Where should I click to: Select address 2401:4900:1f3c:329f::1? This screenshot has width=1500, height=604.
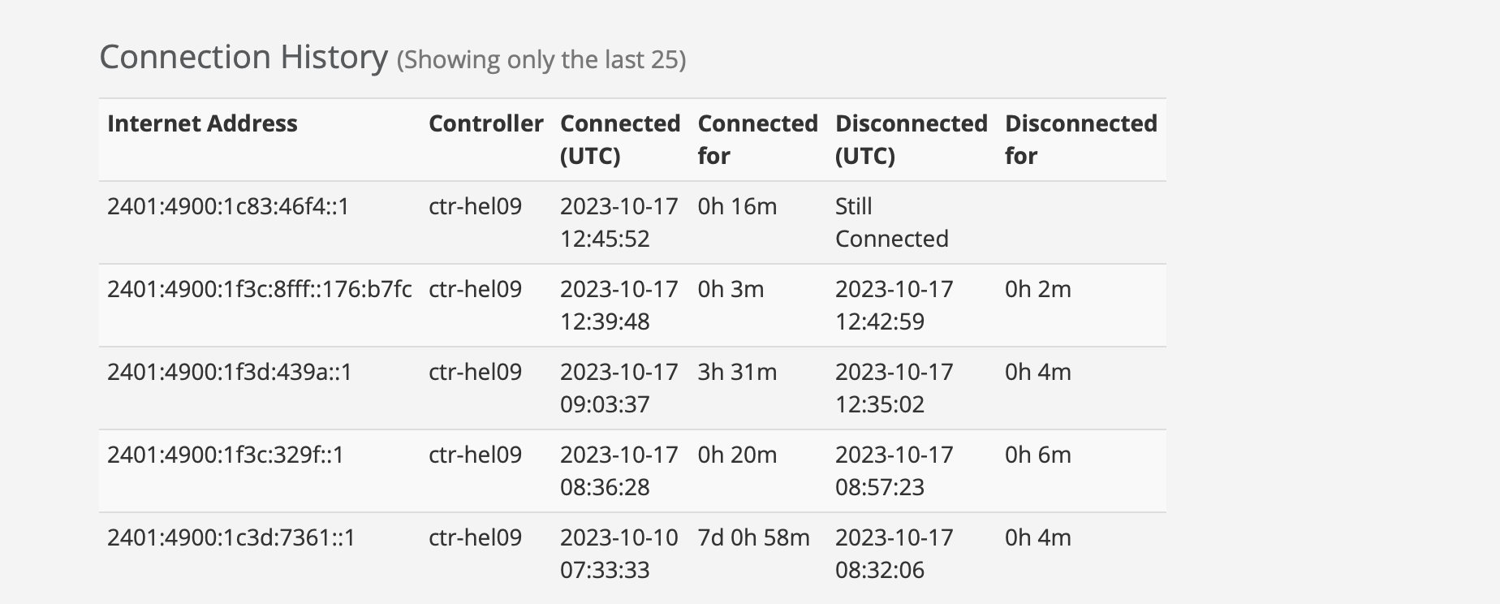(x=226, y=455)
